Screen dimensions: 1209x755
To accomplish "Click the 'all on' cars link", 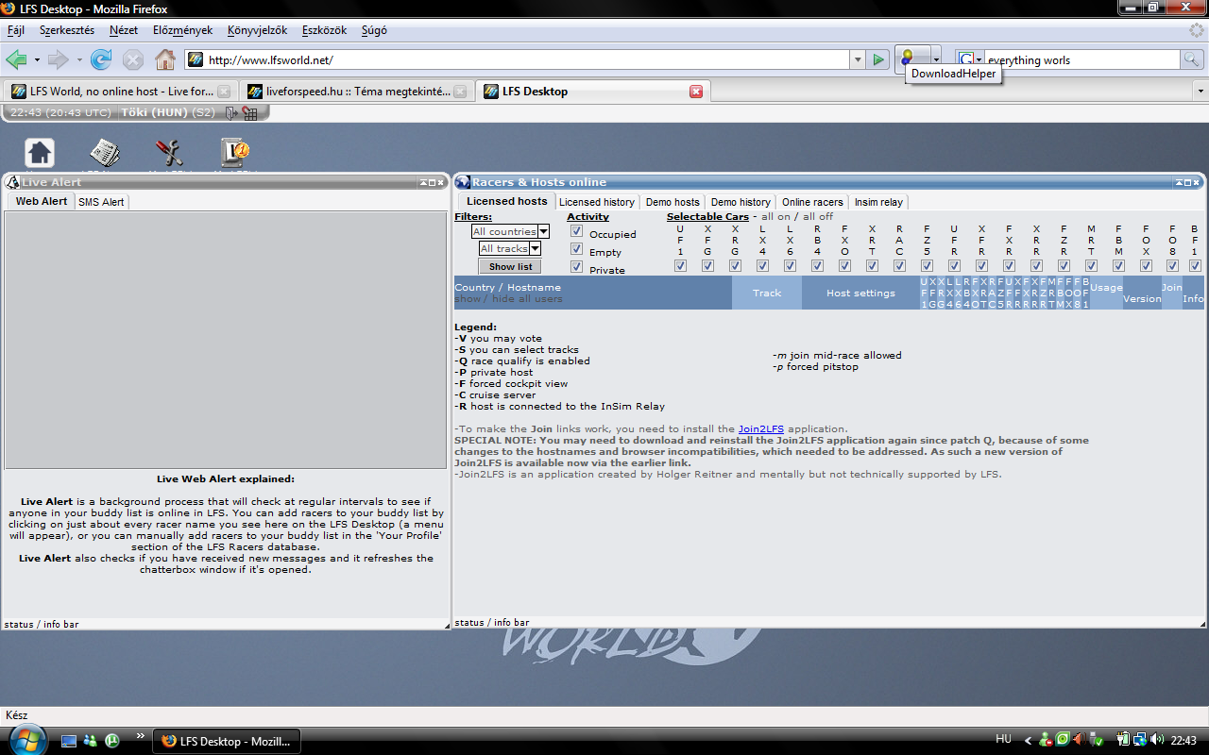I will pos(776,217).
